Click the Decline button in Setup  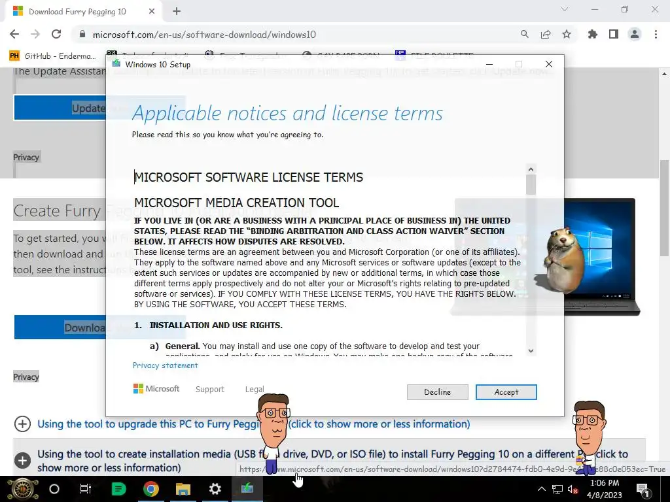click(437, 392)
